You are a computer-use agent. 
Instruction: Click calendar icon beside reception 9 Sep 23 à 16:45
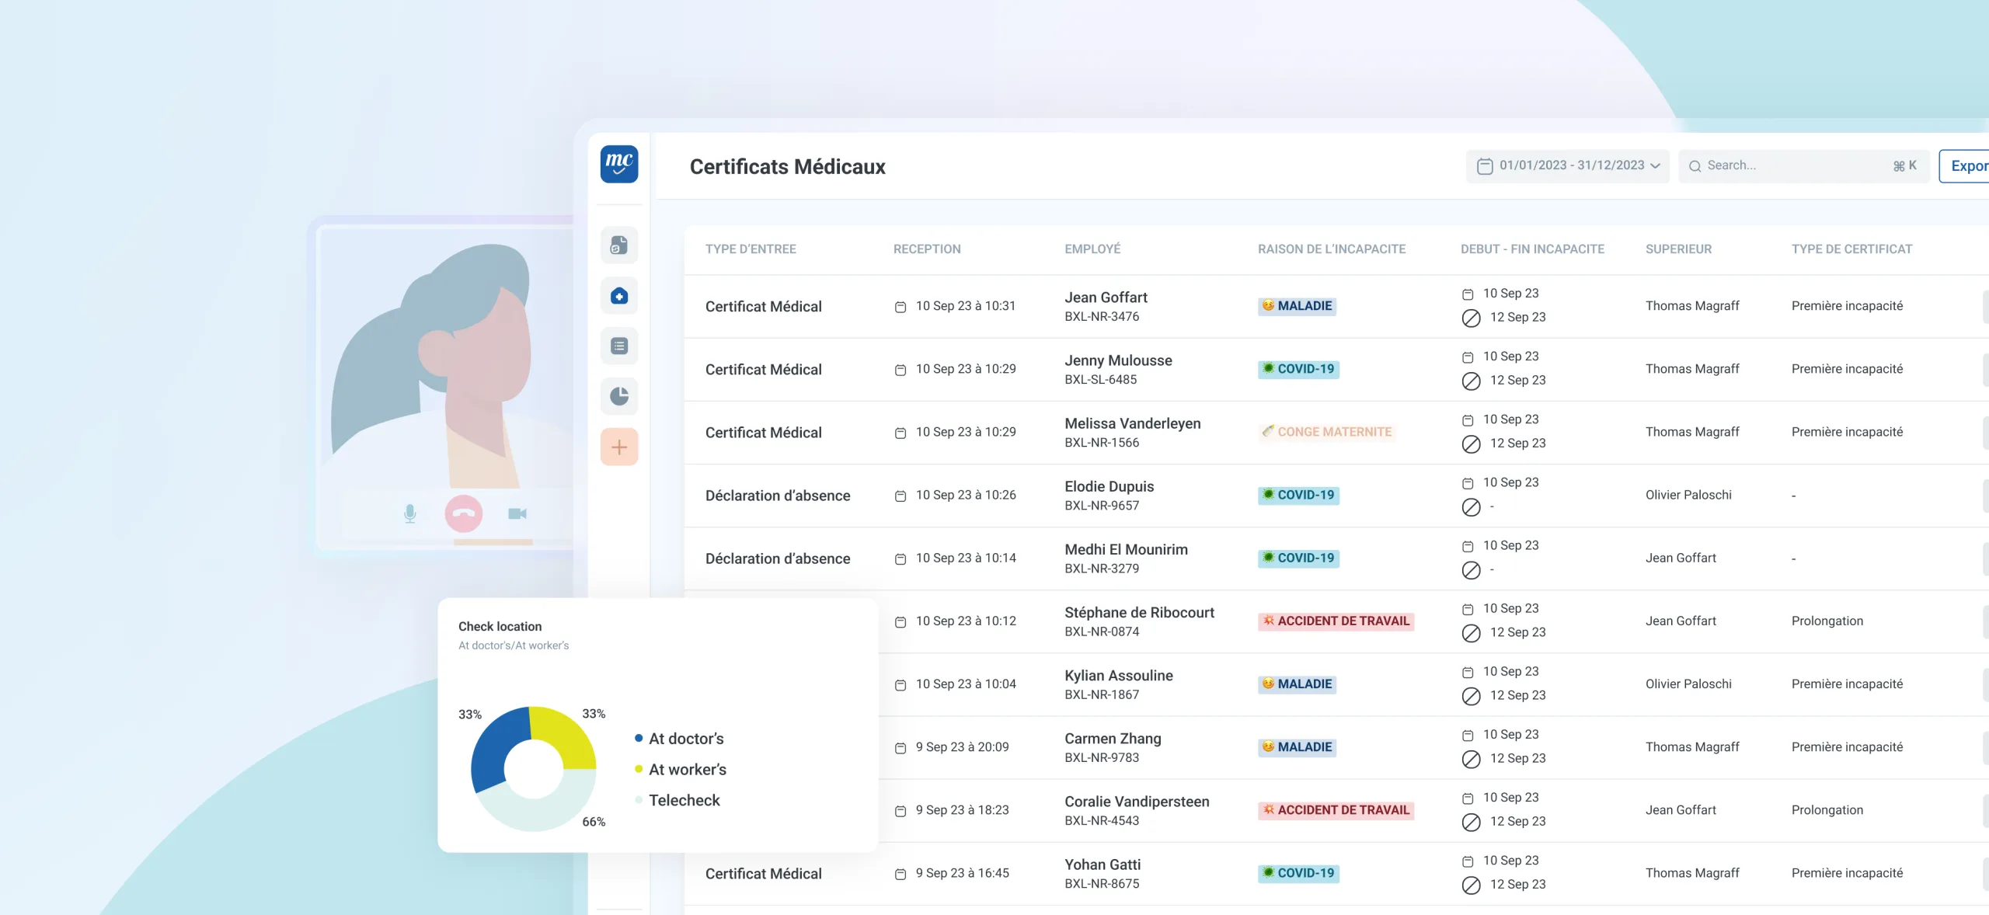pos(900,874)
